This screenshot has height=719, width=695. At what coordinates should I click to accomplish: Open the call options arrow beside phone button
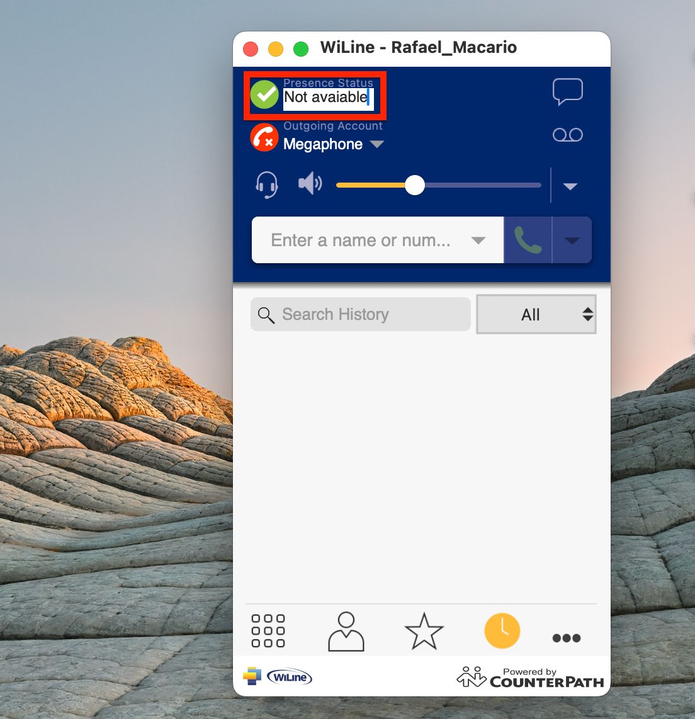pyautogui.click(x=572, y=240)
